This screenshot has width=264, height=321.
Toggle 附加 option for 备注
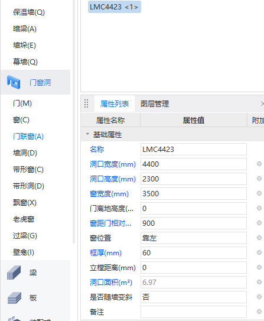[x=259, y=312]
